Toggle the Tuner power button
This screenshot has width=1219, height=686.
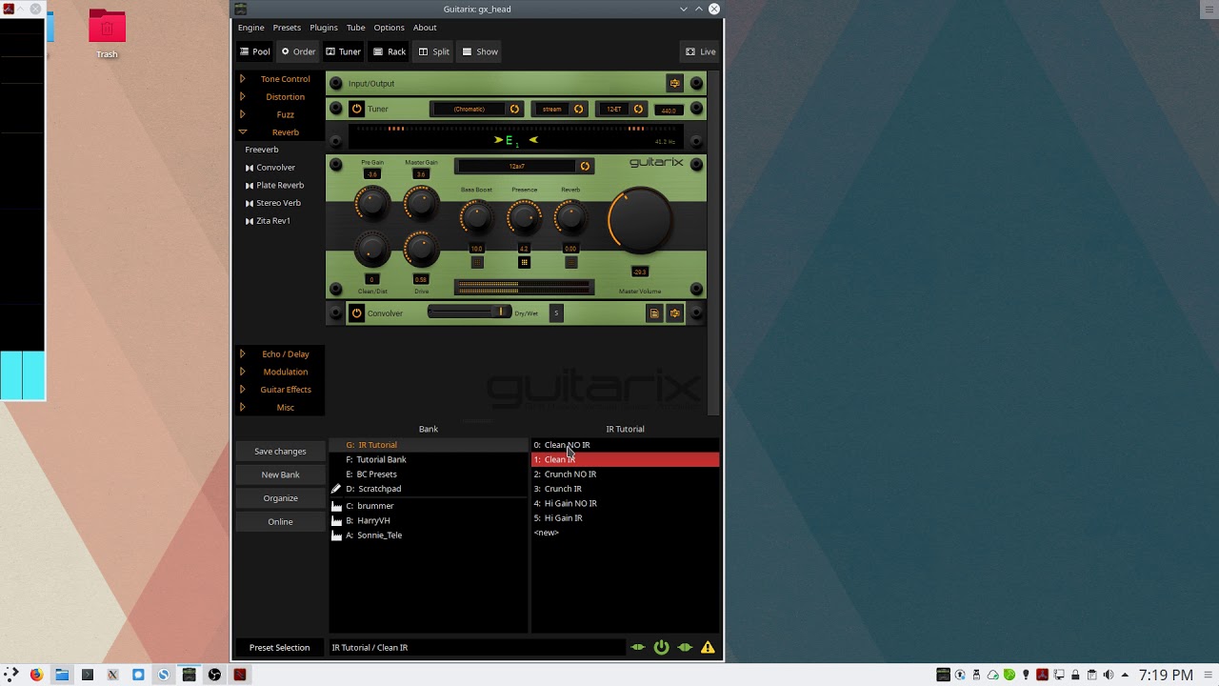coord(356,109)
